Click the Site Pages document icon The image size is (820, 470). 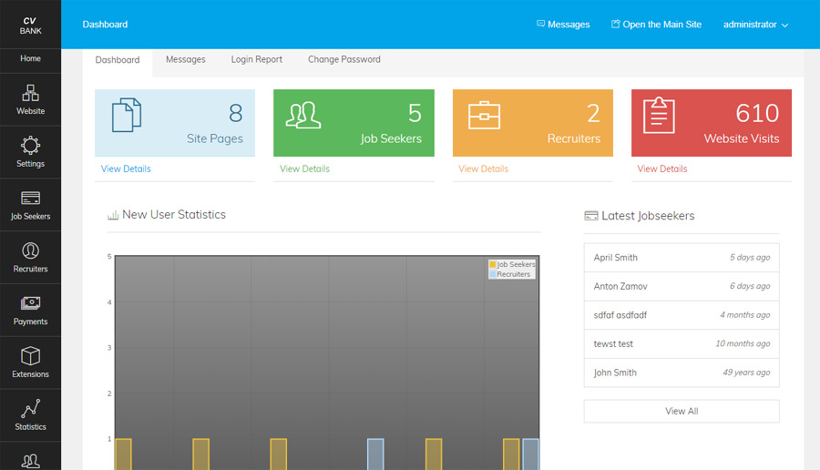point(127,116)
